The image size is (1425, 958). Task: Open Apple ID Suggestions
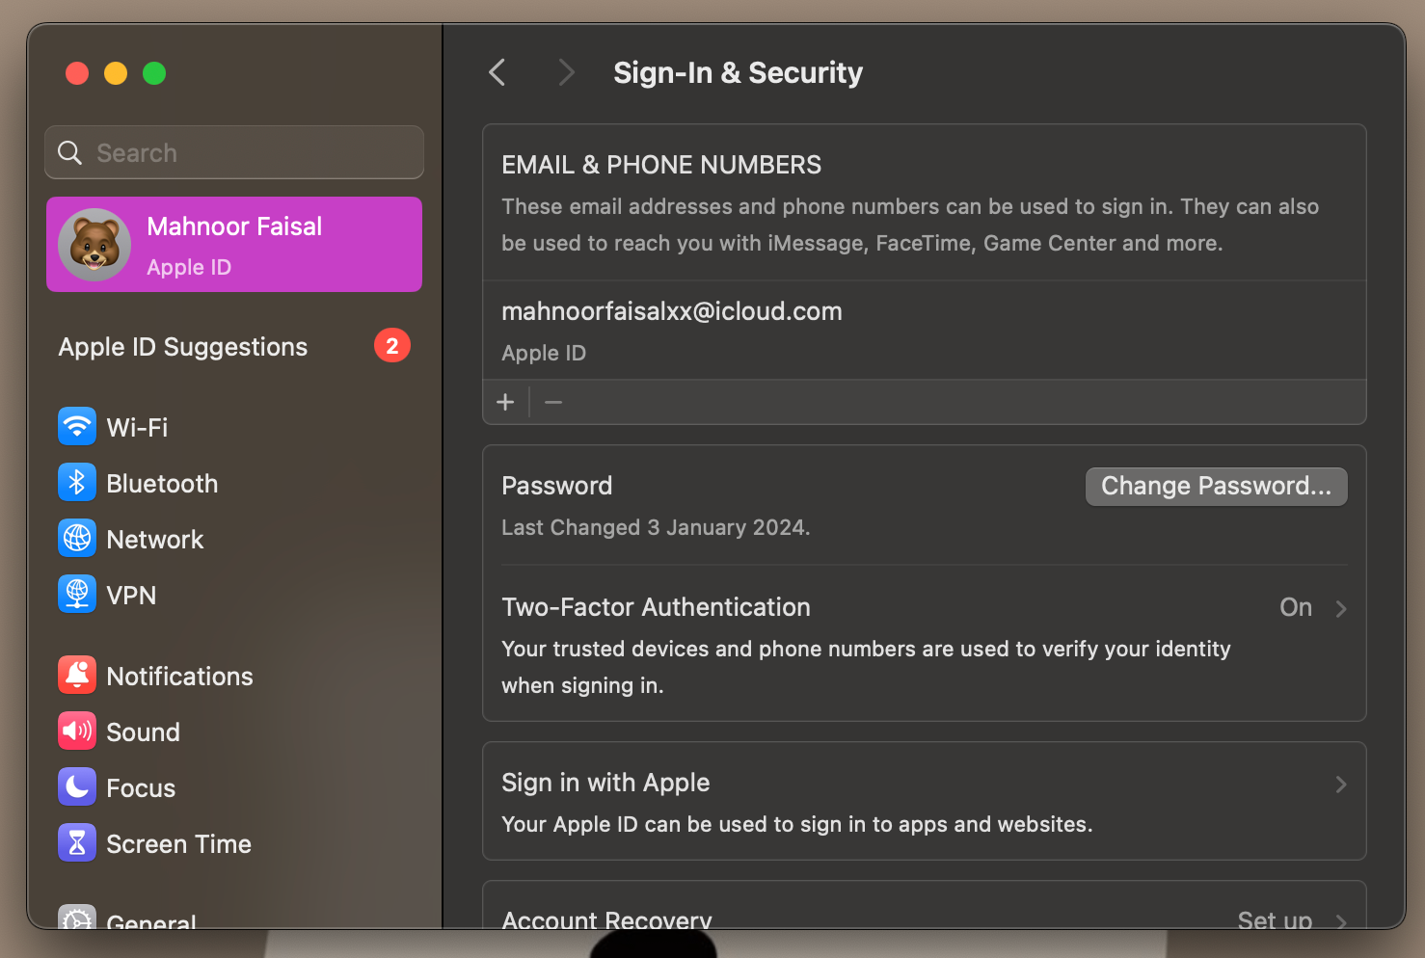point(183,346)
